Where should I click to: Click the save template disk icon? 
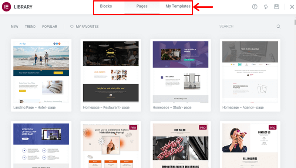[276, 7]
